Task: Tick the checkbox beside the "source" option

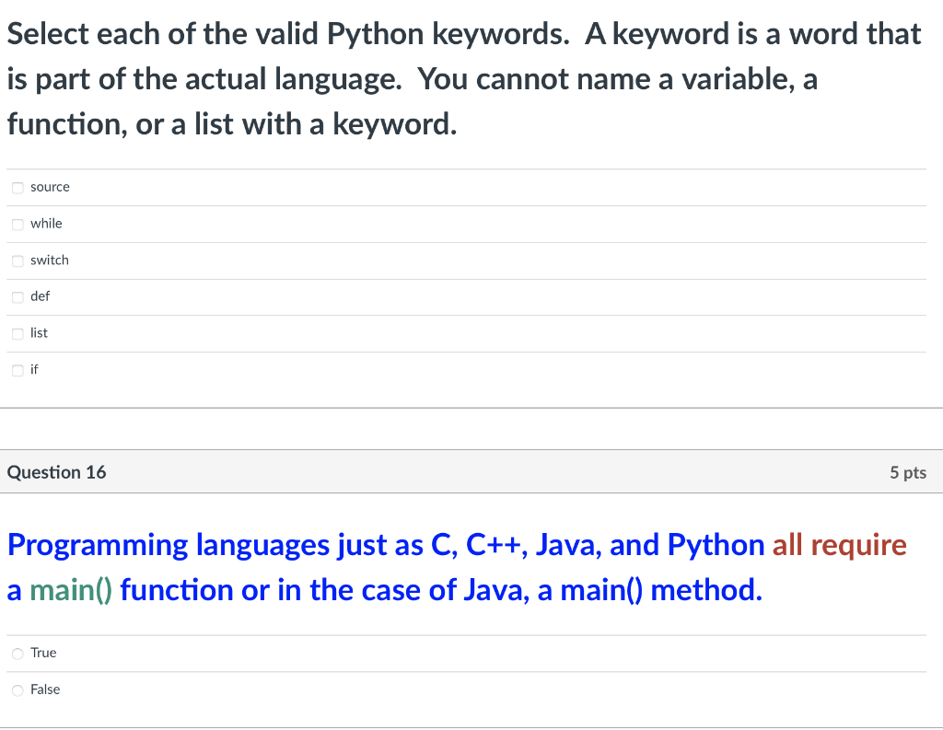Action: 17,188
